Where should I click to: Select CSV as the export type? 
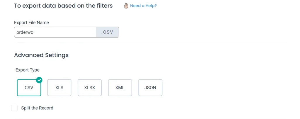29,87
